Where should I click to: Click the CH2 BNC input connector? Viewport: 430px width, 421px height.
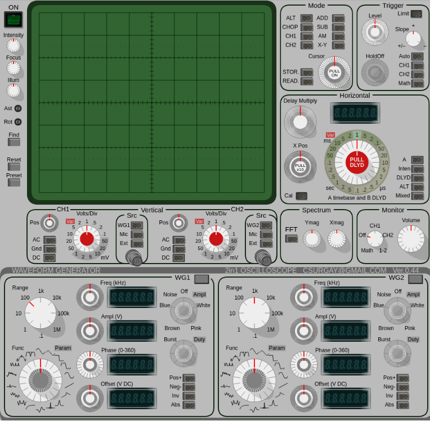(263, 259)
